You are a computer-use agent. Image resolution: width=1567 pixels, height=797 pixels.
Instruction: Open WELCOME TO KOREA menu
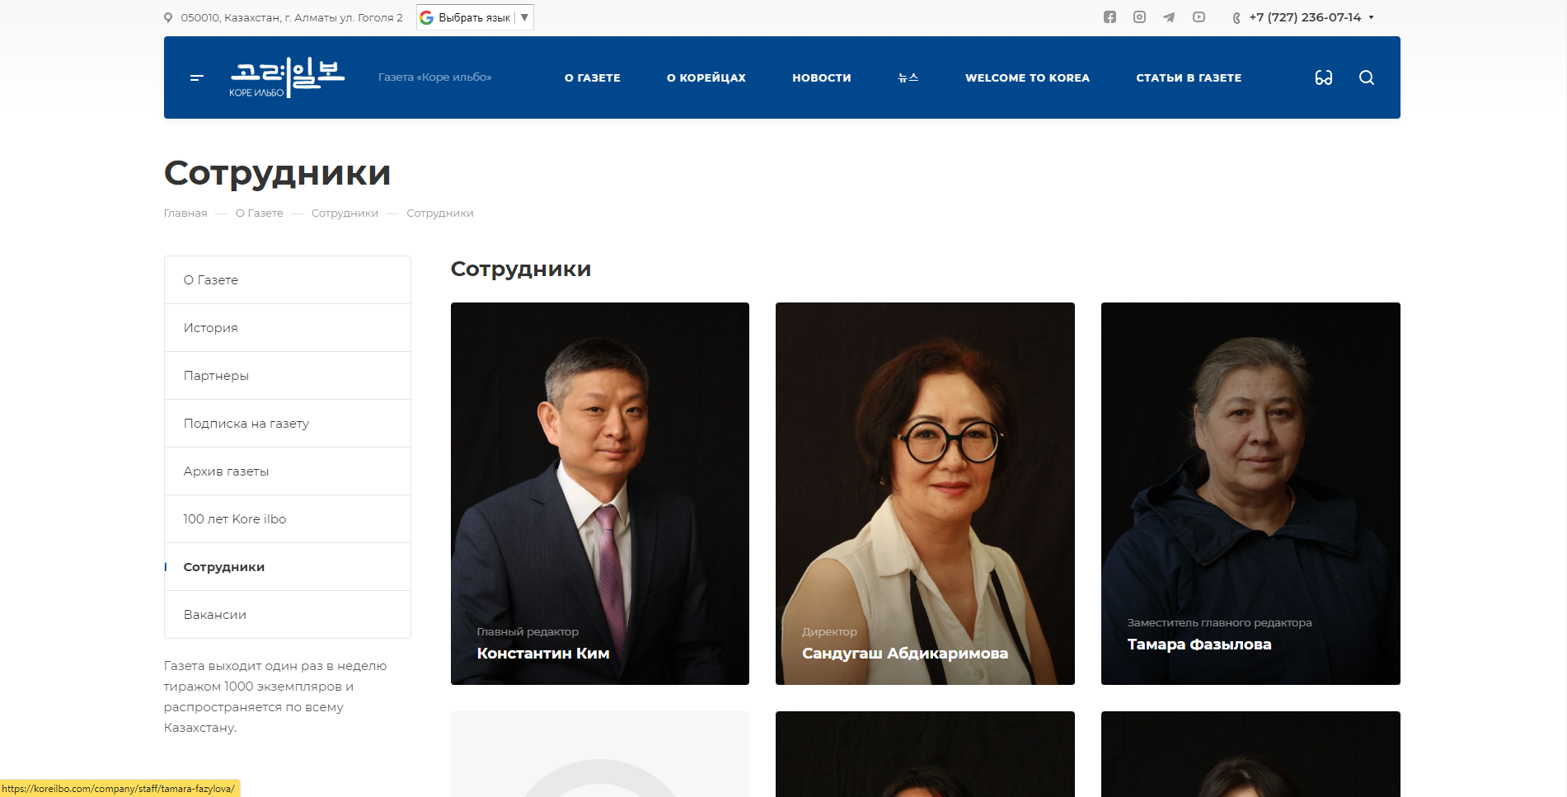pyautogui.click(x=1027, y=77)
